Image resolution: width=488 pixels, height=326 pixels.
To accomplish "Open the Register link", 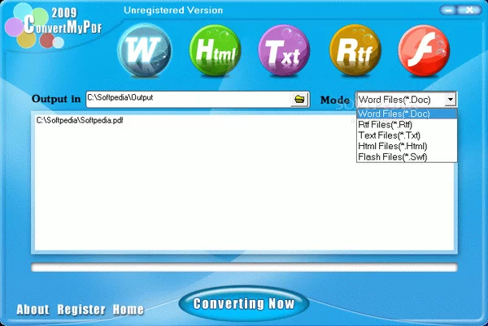I will [x=81, y=309].
